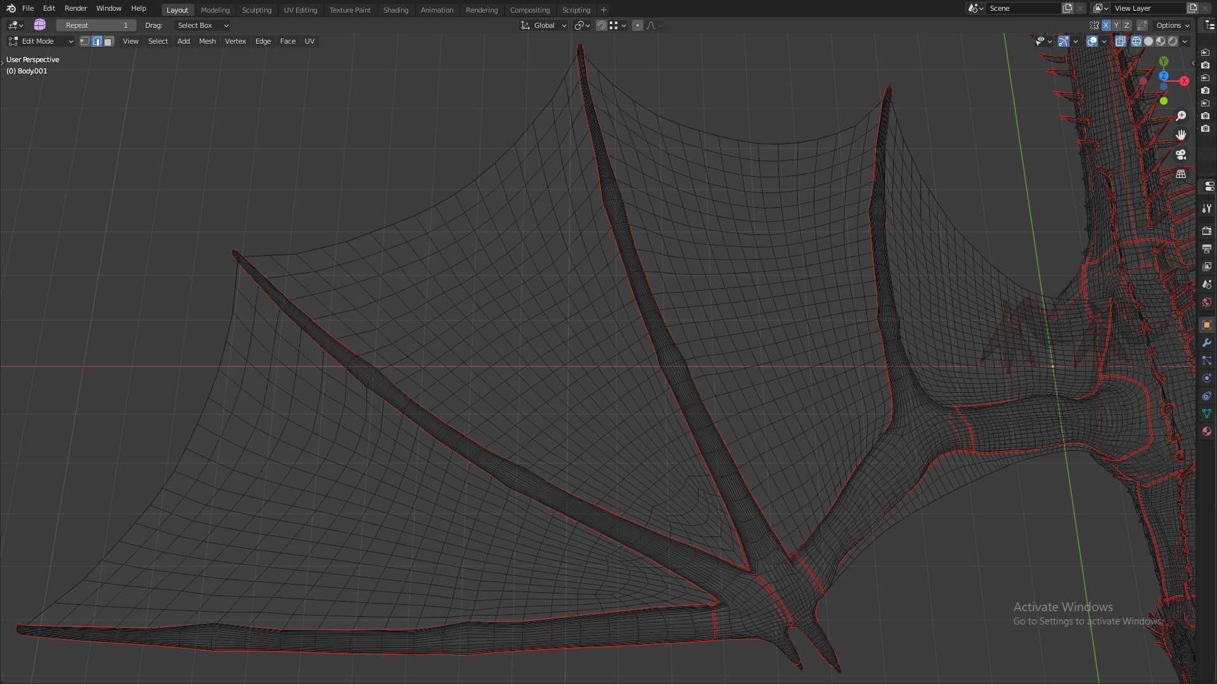
Task: Click the zoom magnifier viewport control
Action: click(1181, 116)
